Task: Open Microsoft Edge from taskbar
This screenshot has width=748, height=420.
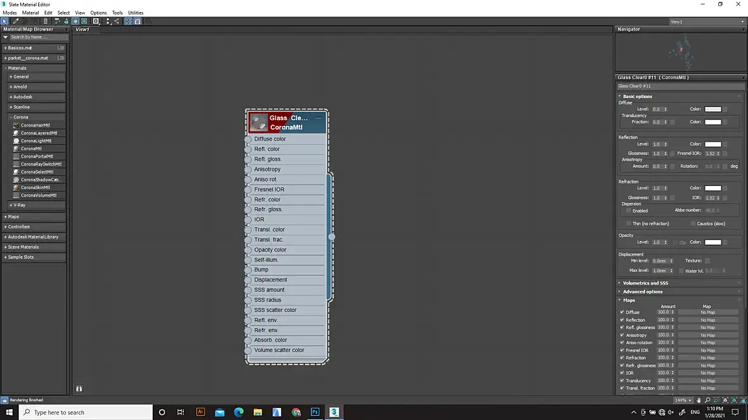Action: (238, 412)
